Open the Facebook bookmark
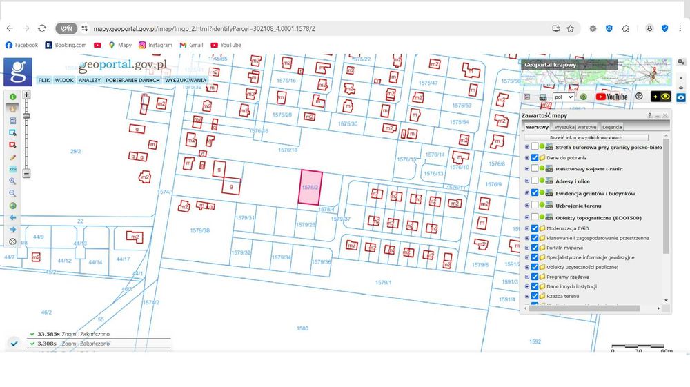Image resolution: width=690 pixels, height=387 pixels. pyautogui.click(x=21, y=45)
